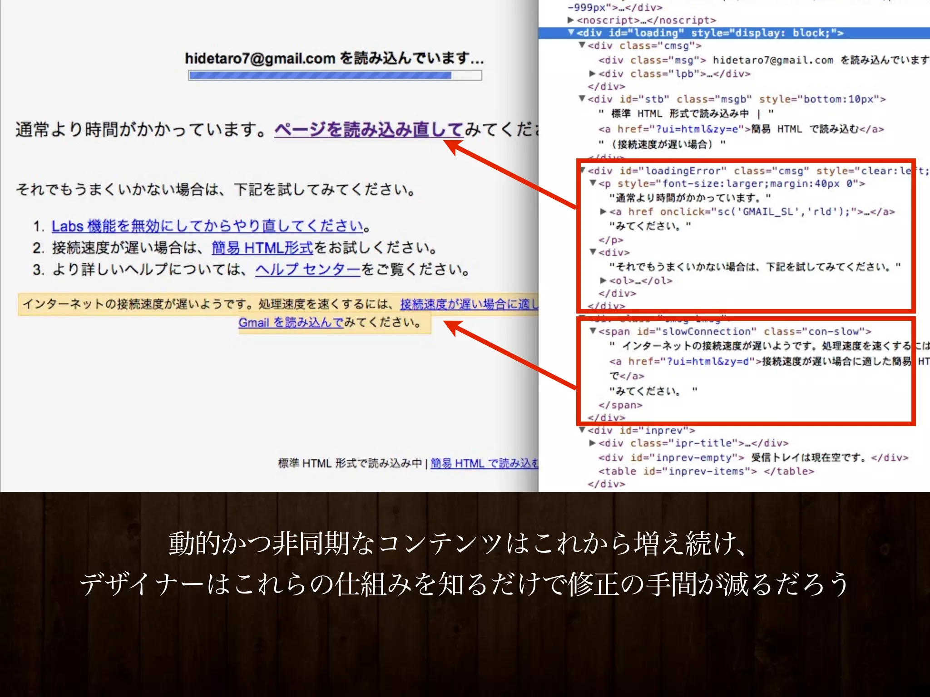930x697 pixels.
Task: Click the '標準 HTML 形式で読み込み中' footer text
Action: [x=350, y=463]
